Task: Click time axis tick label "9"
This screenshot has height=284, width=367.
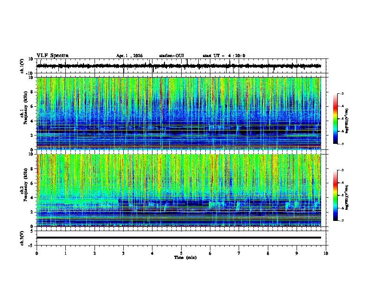Action: (297, 253)
